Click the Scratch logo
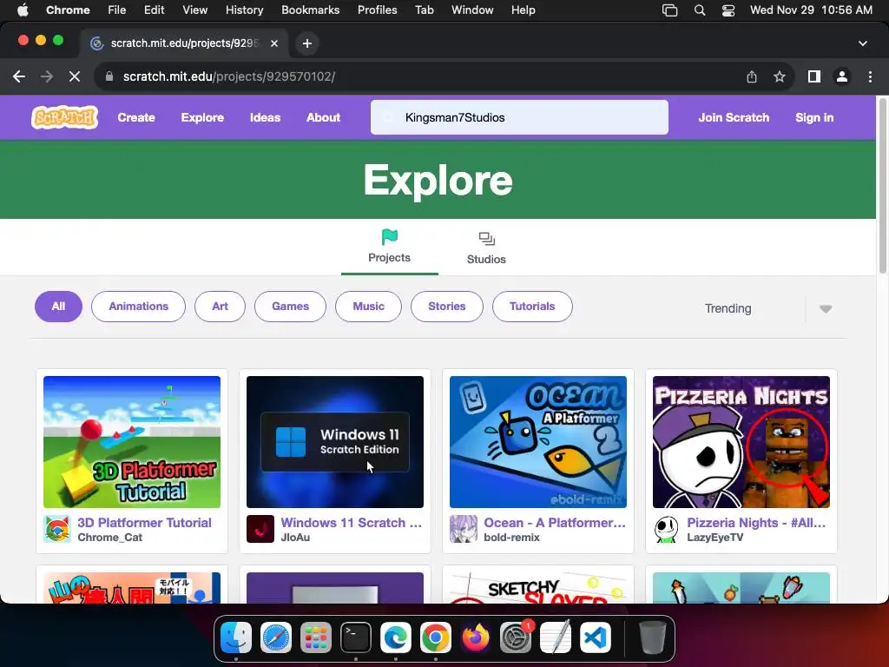889x667 pixels. click(64, 117)
